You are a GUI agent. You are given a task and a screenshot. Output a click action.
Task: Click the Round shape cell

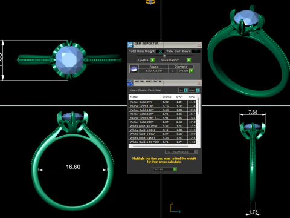click(x=154, y=67)
